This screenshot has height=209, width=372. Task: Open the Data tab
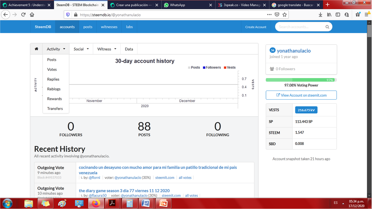click(129, 49)
